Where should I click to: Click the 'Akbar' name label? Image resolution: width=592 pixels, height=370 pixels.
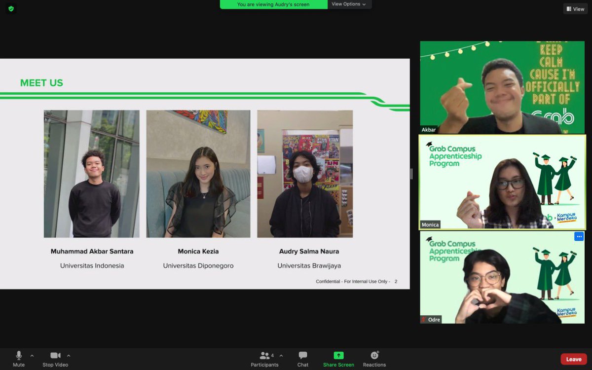coord(429,130)
